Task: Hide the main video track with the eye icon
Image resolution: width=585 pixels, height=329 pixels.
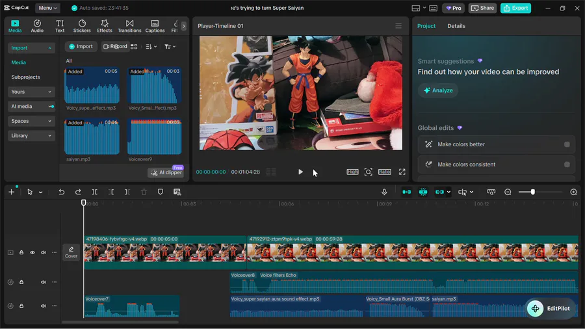Action: point(32,252)
